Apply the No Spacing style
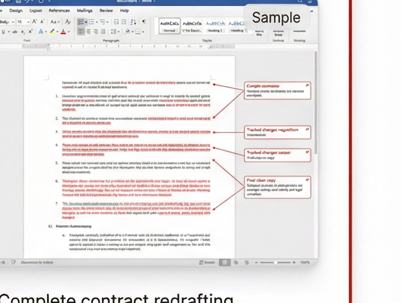This screenshot has height=303, width=401. [192, 25]
